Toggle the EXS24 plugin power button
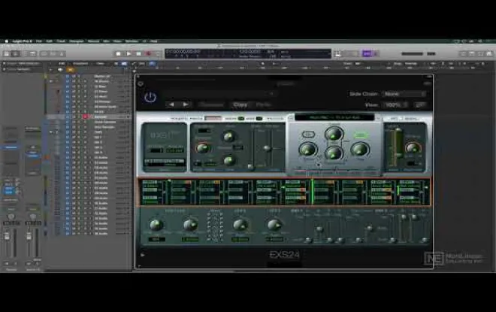 coord(150,97)
